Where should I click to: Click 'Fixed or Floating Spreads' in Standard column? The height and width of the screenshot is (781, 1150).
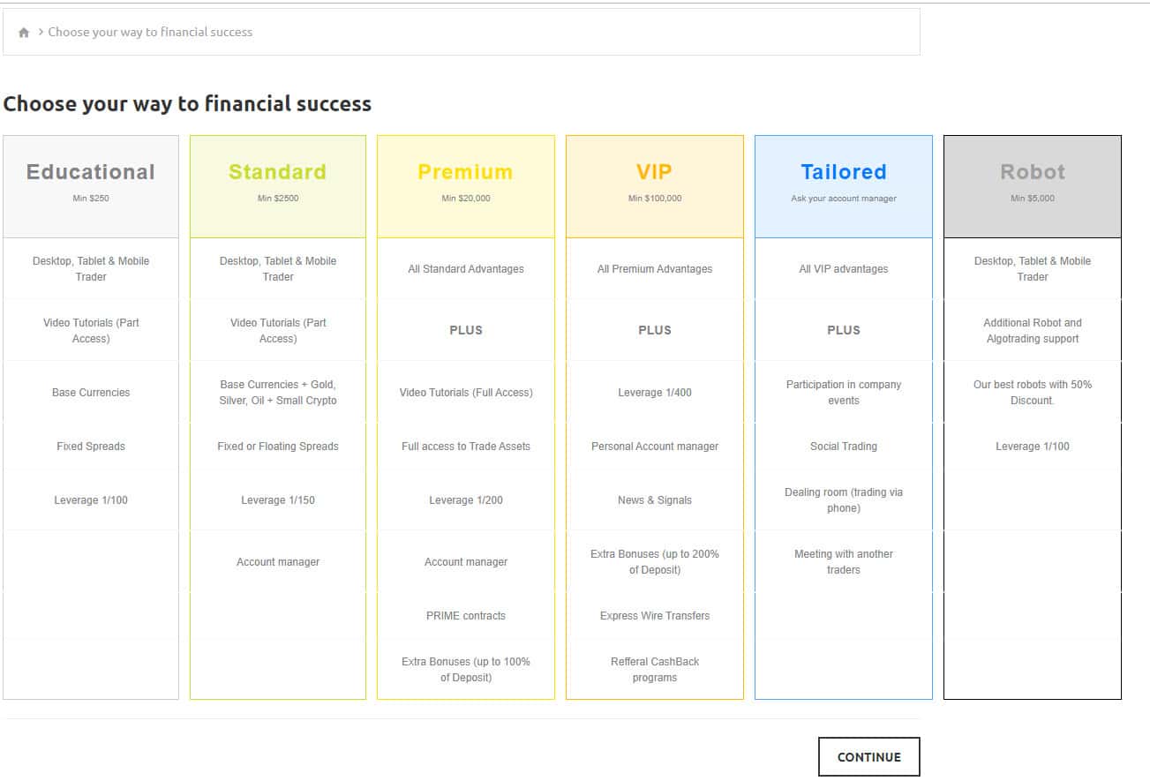pyautogui.click(x=278, y=447)
